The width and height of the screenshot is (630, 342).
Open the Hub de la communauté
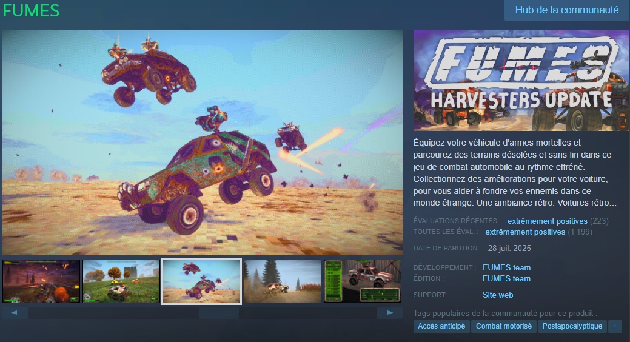[x=566, y=10]
